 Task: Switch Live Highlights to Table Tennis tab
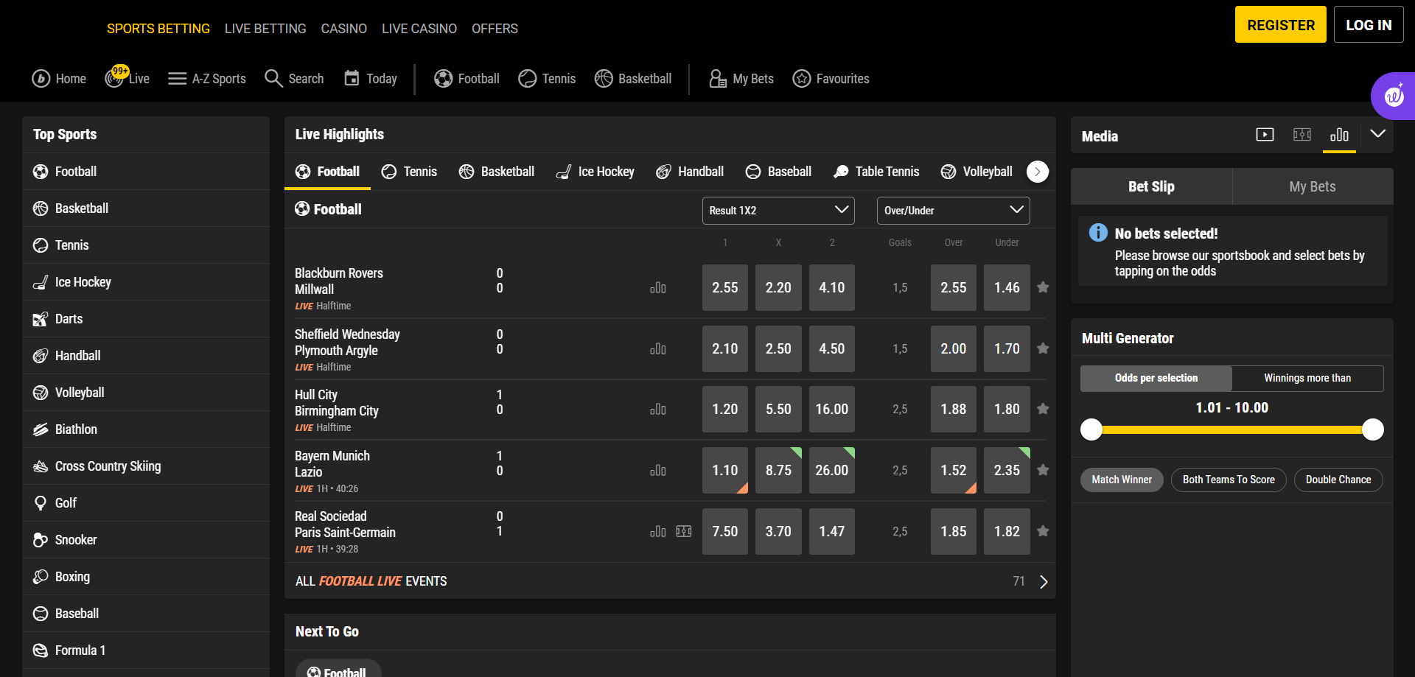(x=876, y=172)
